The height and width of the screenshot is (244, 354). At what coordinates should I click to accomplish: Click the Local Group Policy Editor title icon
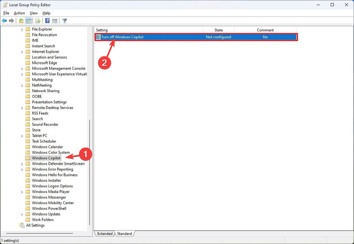[x=5, y=5]
